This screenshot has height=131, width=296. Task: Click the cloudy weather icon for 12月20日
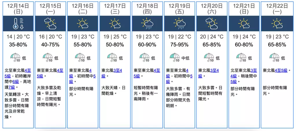[212, 24]
